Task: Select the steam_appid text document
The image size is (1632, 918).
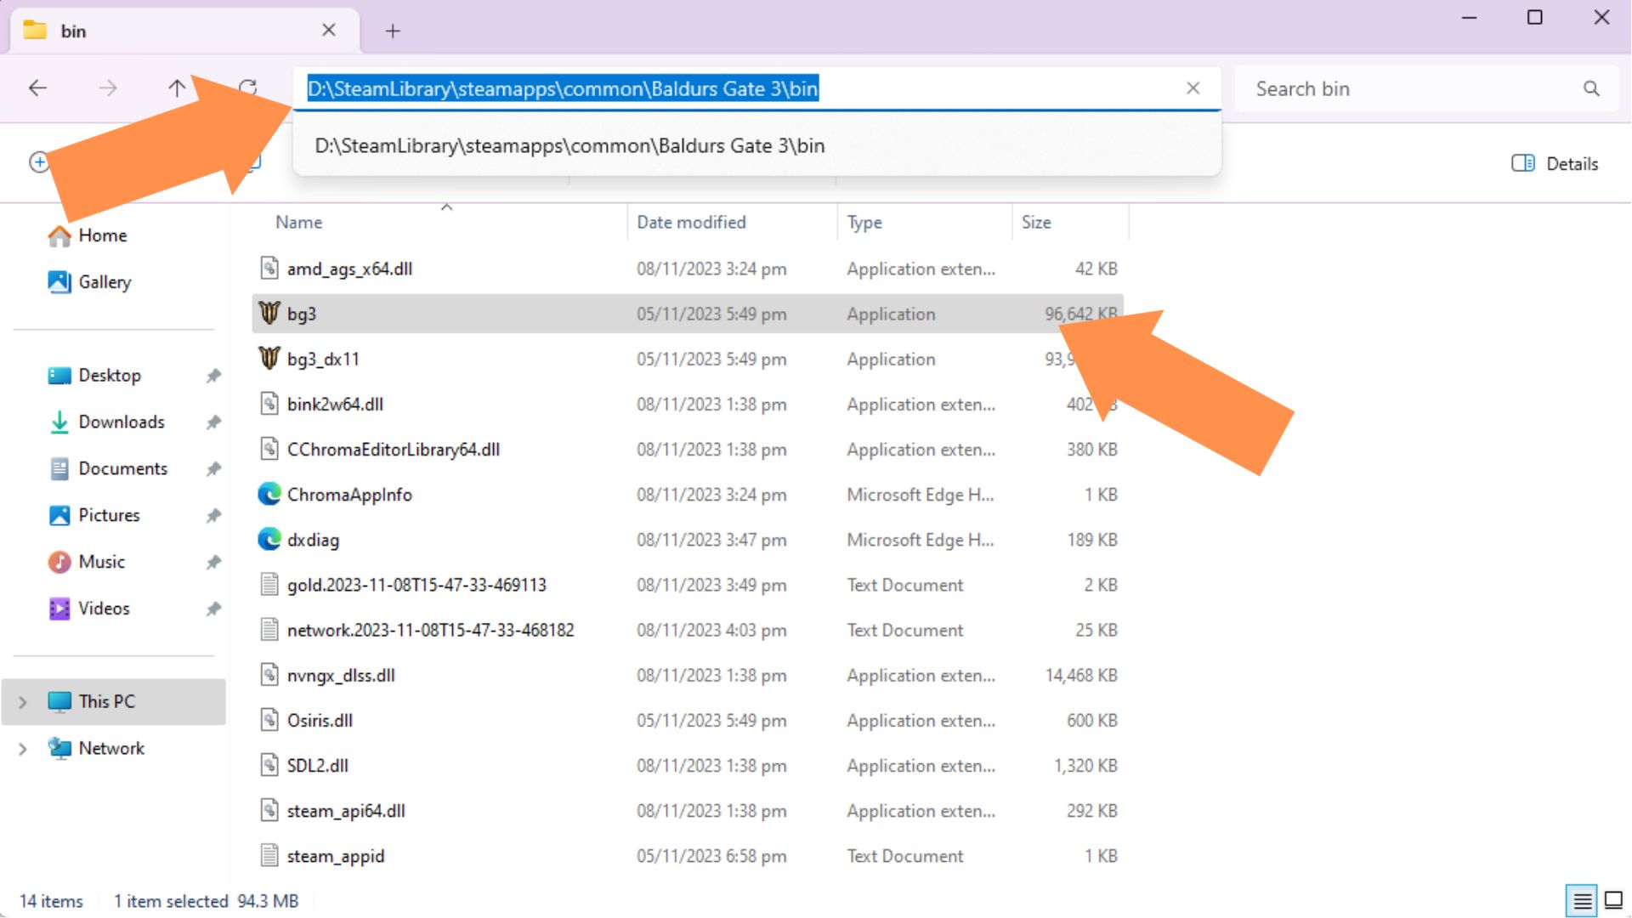Action: tap(688, 856)
